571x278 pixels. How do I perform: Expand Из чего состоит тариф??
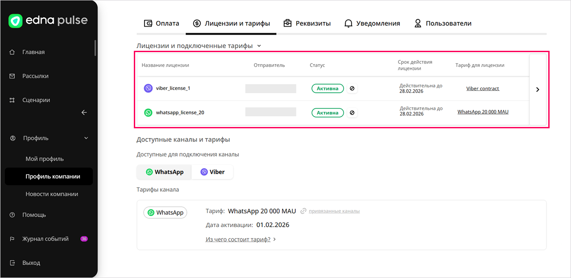[x=241, y=239]
